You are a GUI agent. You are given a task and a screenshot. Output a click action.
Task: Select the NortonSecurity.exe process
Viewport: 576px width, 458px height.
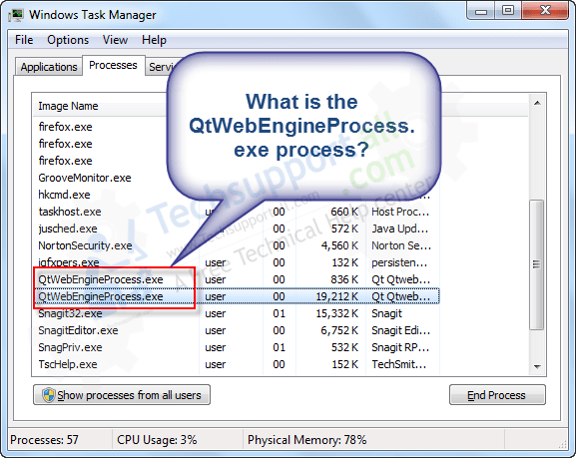(x=237, y=245)
